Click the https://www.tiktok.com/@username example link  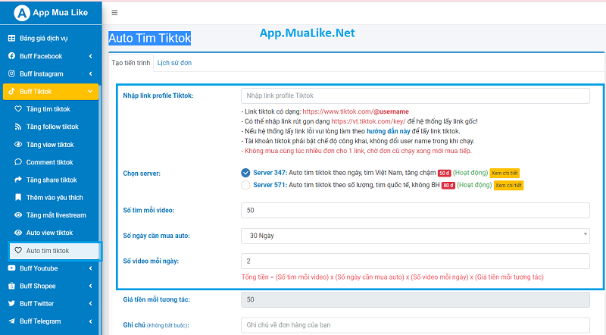tap(355, 111)
